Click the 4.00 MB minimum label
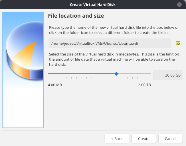 click(55, 85)
